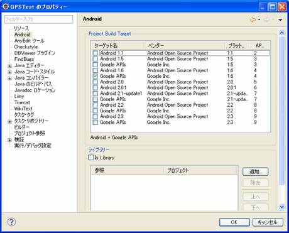Click the プロジェクト column header in library table

point(200,170)
